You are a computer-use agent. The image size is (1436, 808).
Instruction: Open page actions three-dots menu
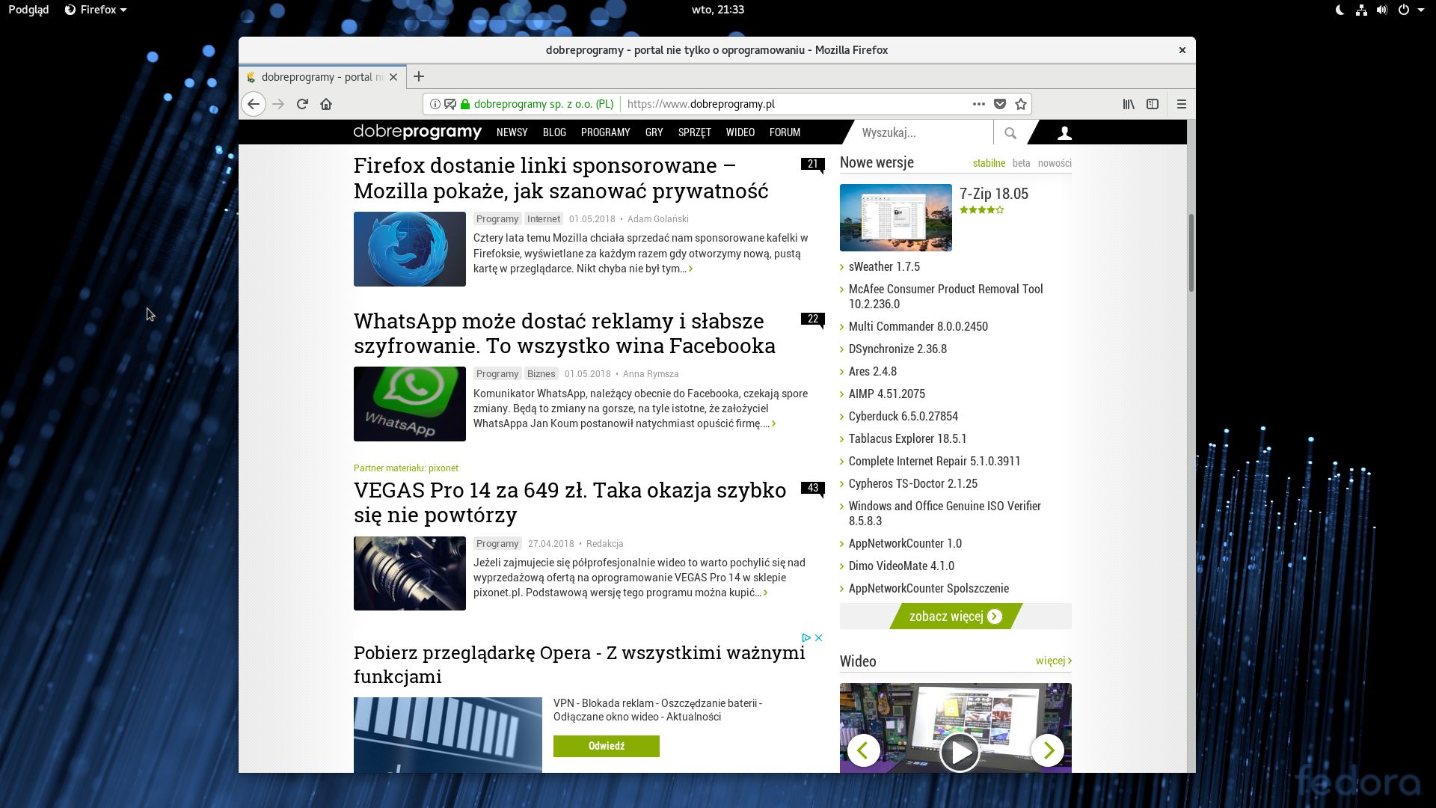pos(978,104)
